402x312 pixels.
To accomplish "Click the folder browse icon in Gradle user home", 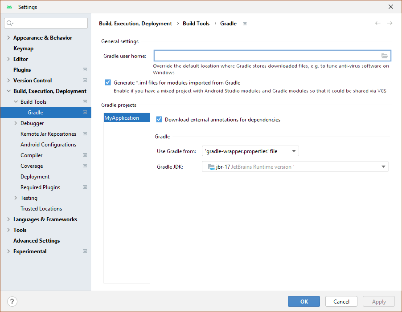I will click(384, 56).
